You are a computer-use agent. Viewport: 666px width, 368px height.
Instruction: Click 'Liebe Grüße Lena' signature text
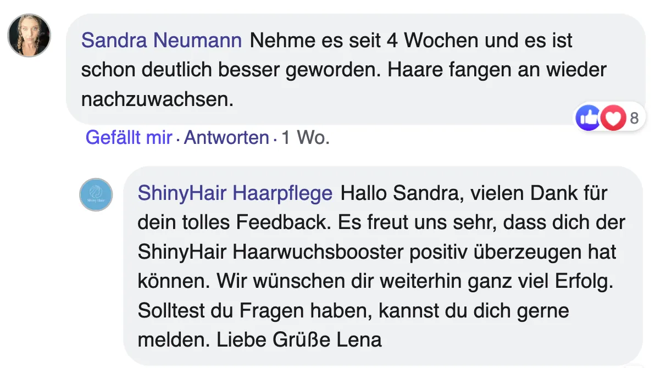(x=299, y=339)
